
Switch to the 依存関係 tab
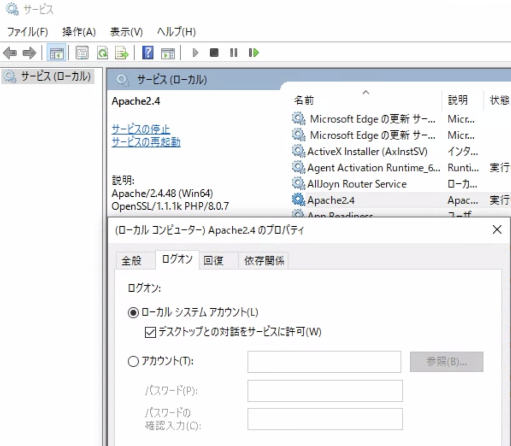pos(264,261)
